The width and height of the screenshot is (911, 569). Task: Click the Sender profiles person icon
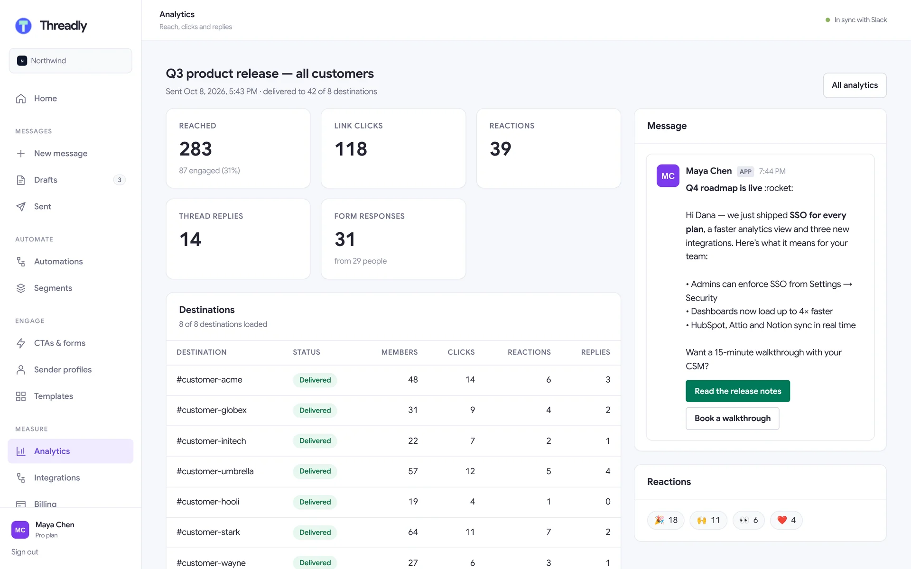21,370
